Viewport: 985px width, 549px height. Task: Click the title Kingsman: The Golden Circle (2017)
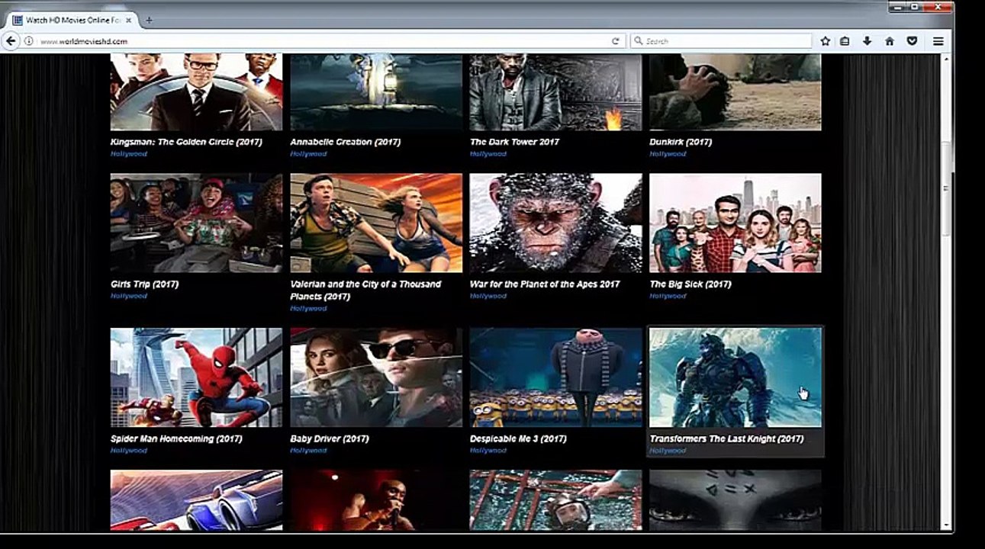click(188, 142)
